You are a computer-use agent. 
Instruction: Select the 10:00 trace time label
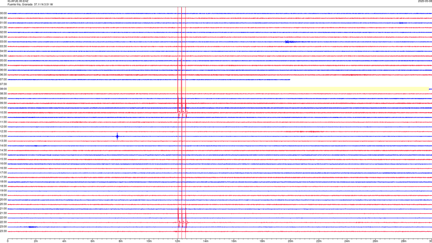tap(3, 108)
